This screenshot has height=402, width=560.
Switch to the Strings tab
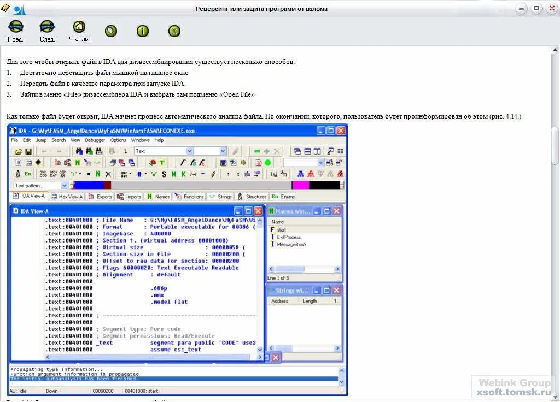(x=220, y=197)
